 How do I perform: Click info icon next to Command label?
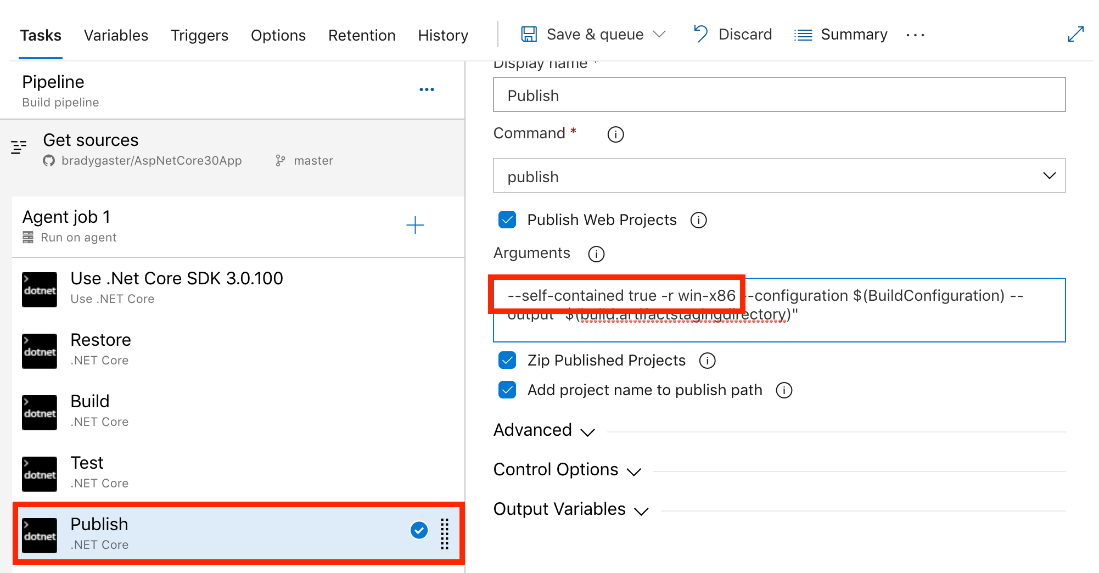(x=615, y=134)
